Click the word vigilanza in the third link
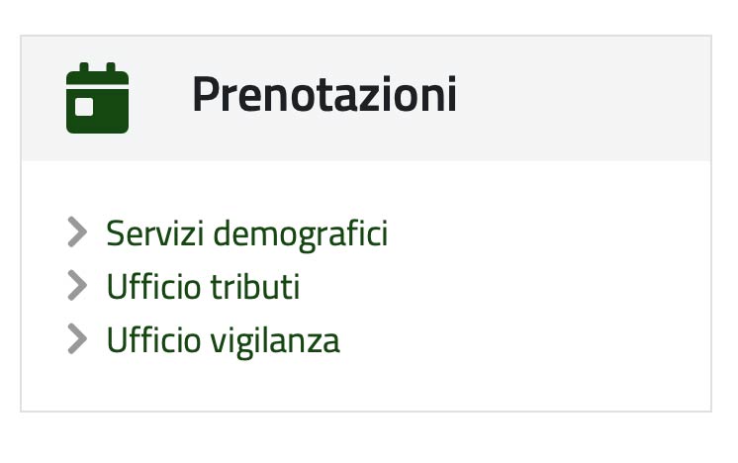 275,340
